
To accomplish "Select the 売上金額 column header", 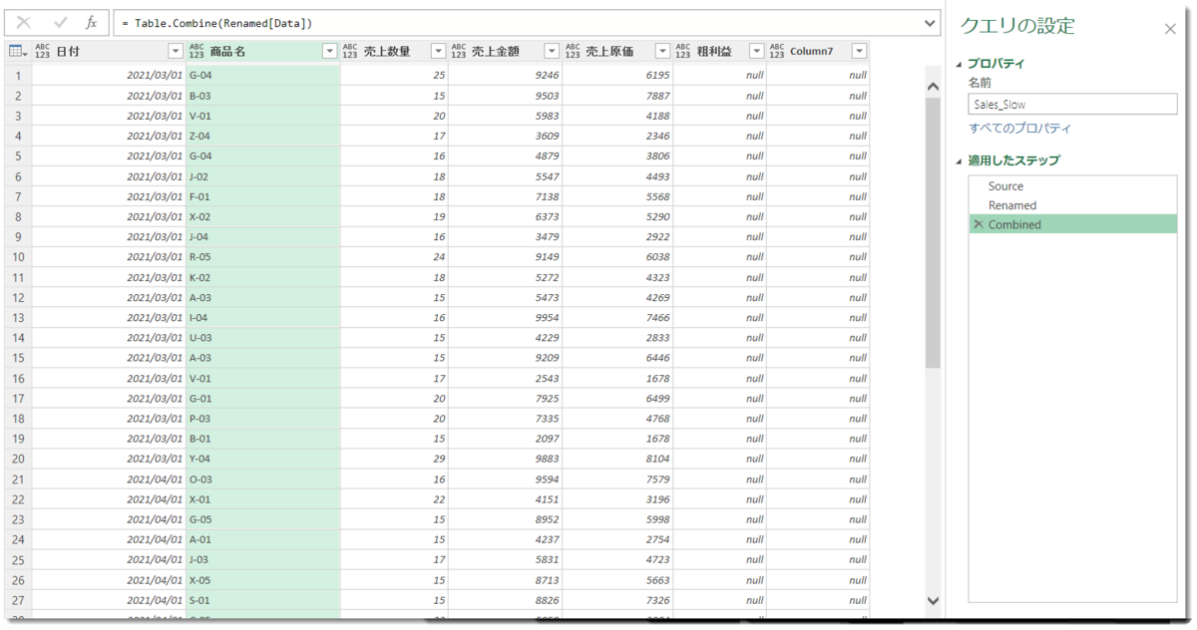I will point(505,51).
